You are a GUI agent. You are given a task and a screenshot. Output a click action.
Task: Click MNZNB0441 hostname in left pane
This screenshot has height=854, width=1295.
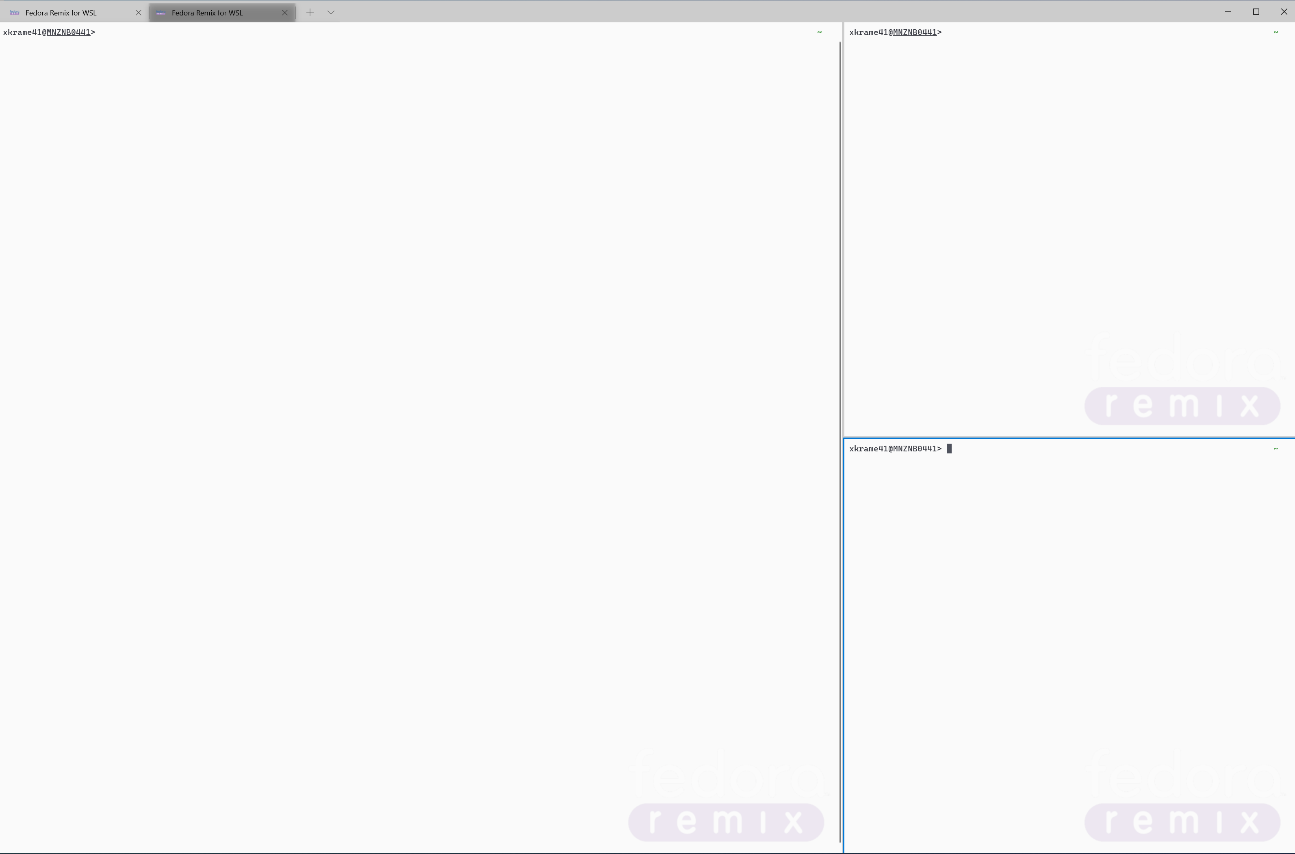click(x=69, y=33)
